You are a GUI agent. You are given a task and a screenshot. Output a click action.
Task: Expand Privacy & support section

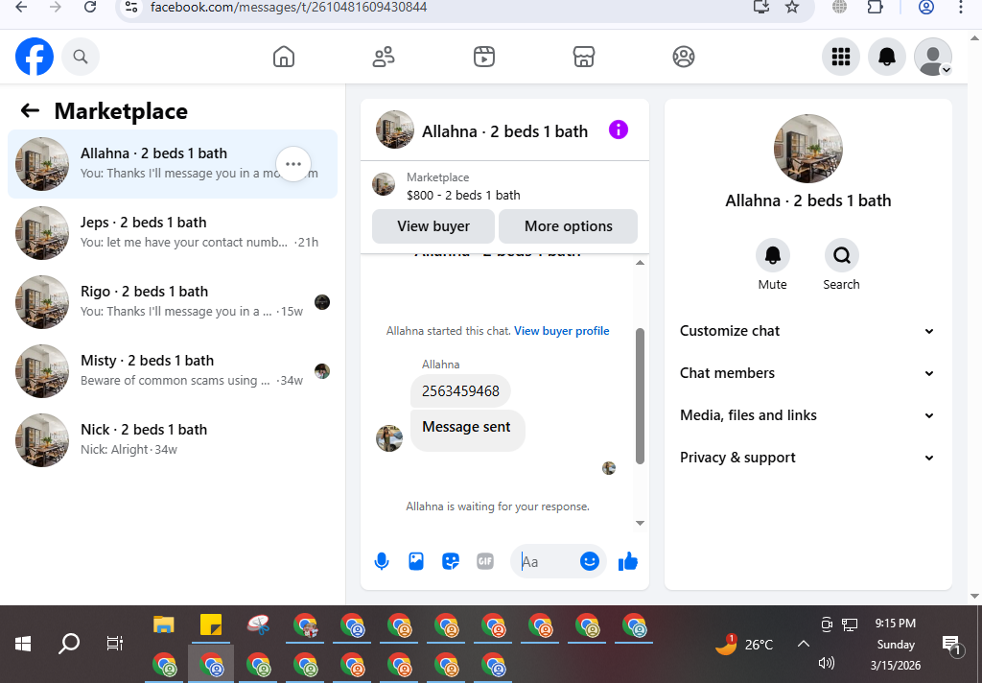tap(807, 458)
